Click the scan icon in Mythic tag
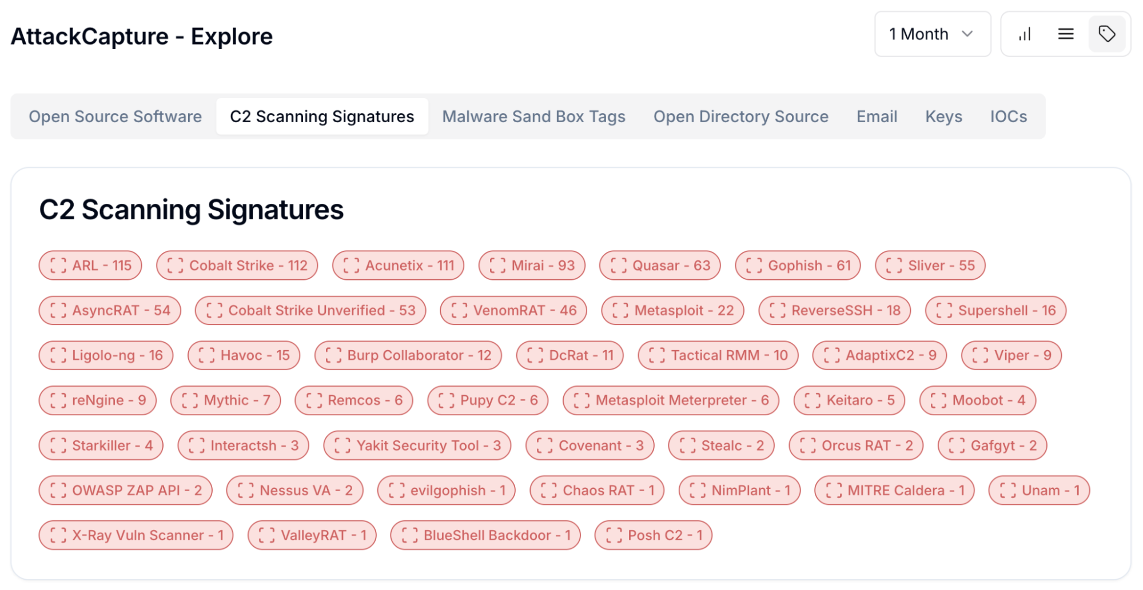1143x590 pixels. tap(190, 401)
